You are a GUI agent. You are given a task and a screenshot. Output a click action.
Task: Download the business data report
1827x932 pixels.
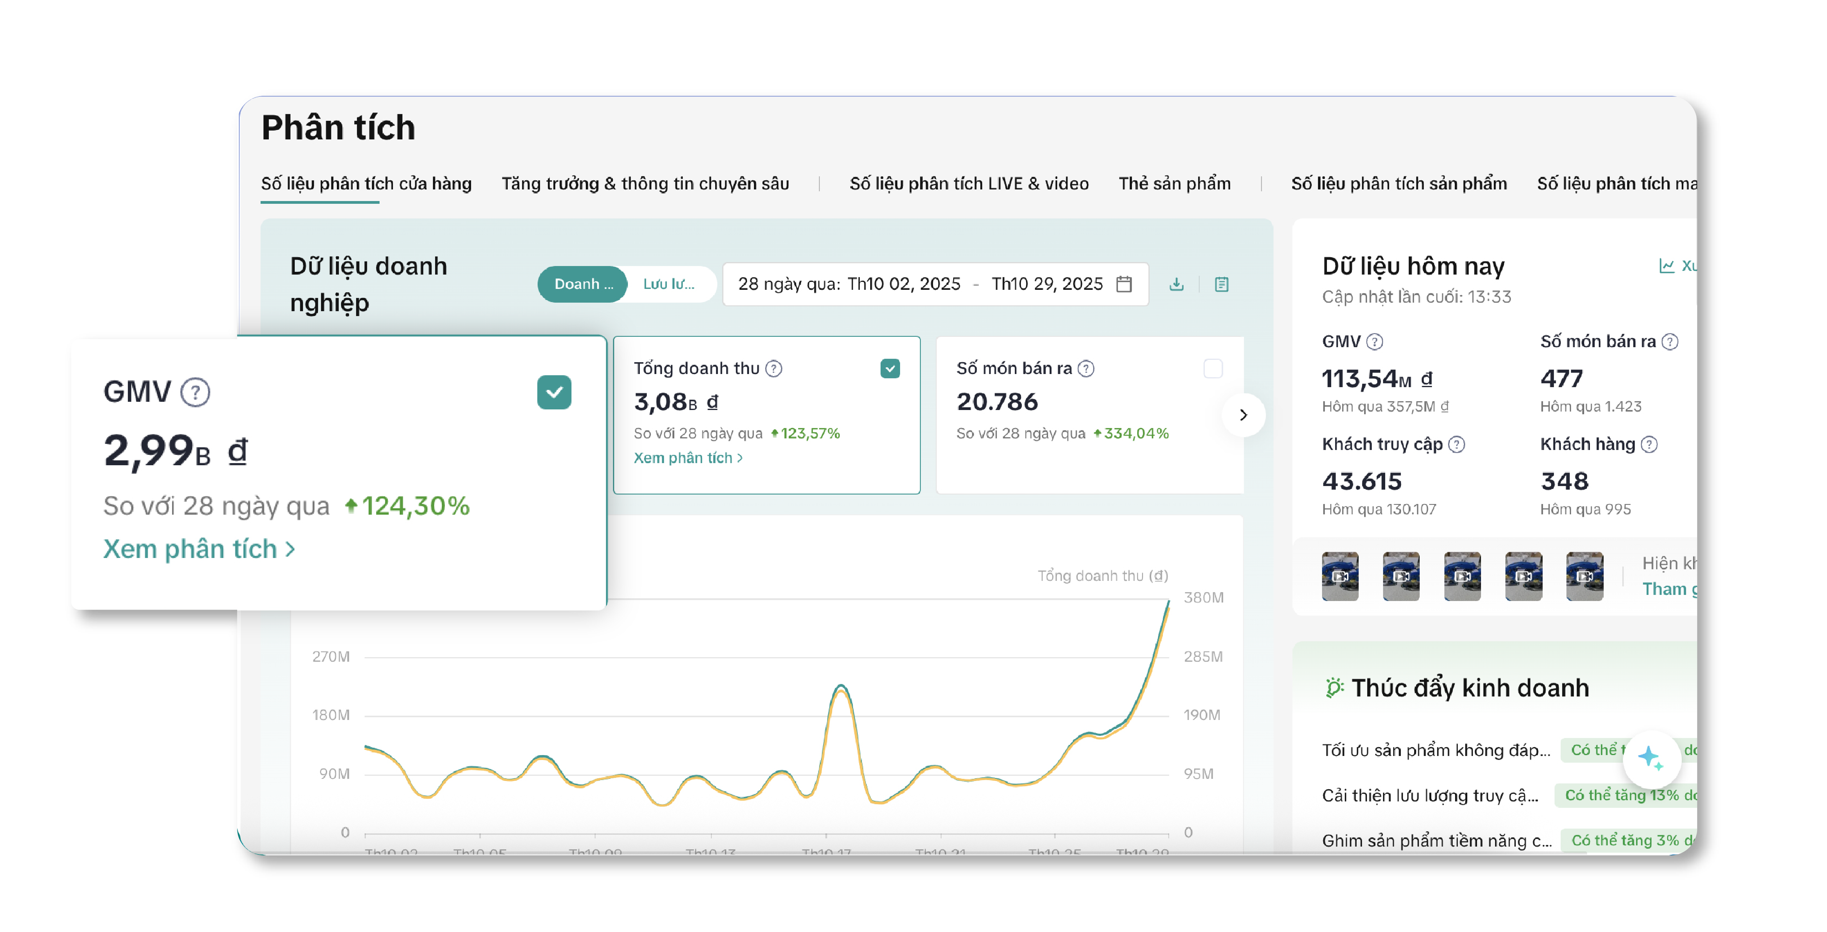click(1177, 284)
